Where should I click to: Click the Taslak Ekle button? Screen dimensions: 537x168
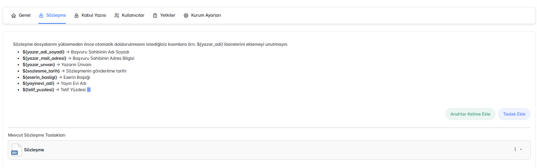coord(514,114)
